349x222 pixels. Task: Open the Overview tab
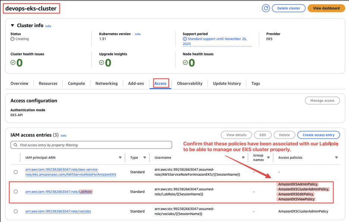(x=19, y=83)
